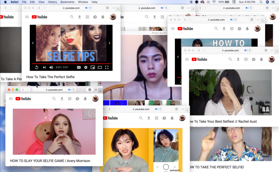Open the History menu in menu bar
This screenshot has width=279, height=172.
[52, 2]
